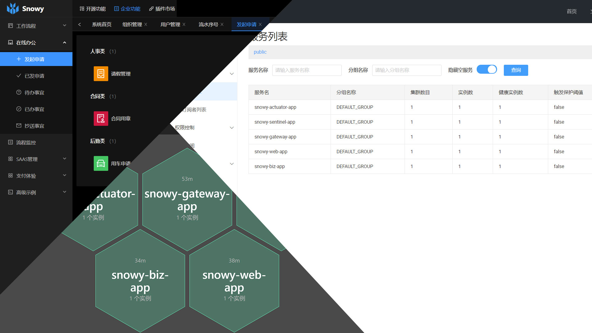Close the 组织管理 tab
The width and height of the screenshot is (592, 333).
(146, 24)
